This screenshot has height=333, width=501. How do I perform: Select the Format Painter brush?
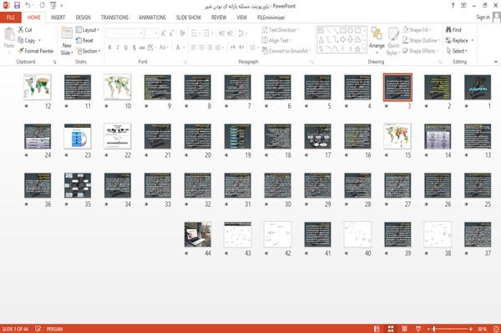pyautogui.click(x=21, y=51)
